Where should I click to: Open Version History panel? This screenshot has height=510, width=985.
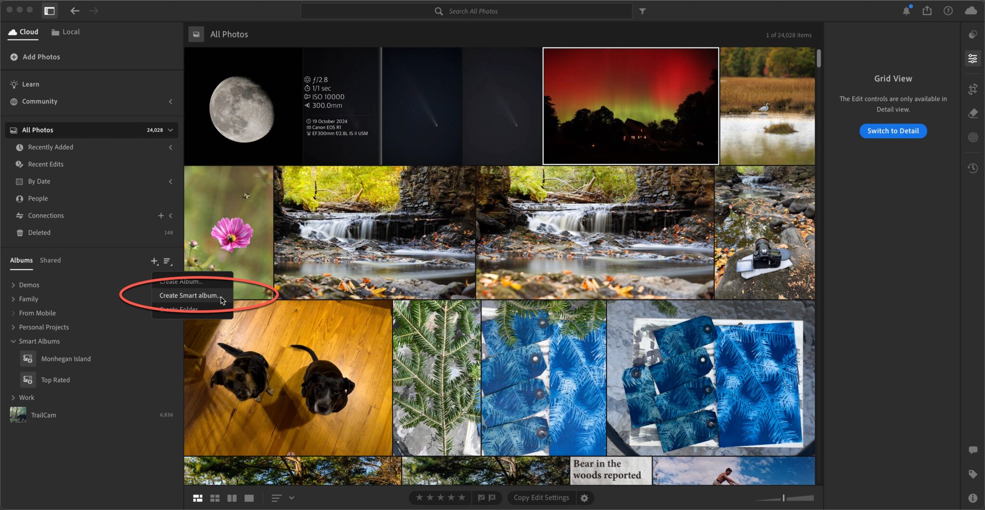[x=972, y=168]
